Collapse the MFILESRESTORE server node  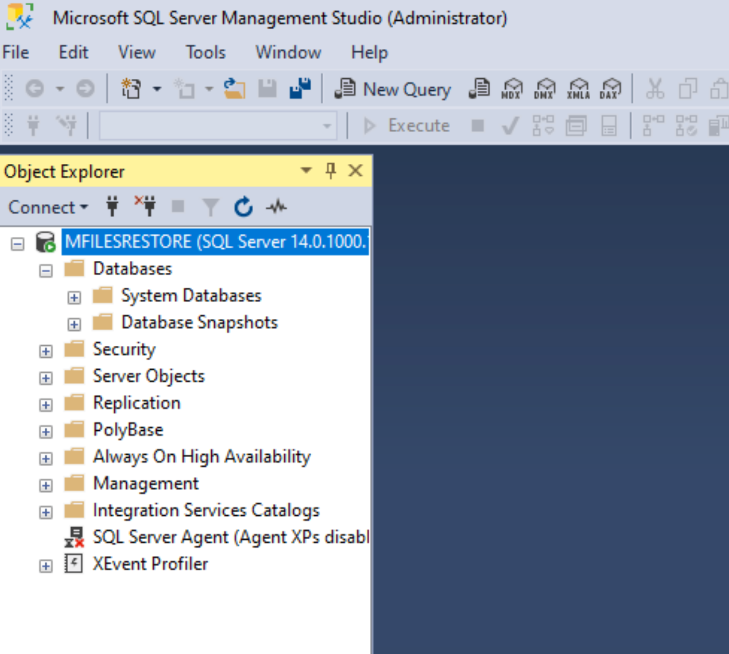[18, 244]
